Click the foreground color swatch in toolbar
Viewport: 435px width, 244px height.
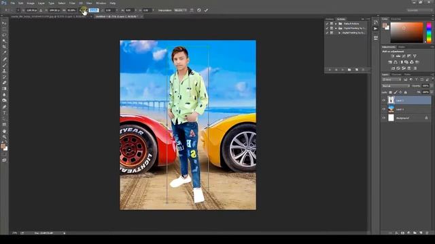click(3, 146)
